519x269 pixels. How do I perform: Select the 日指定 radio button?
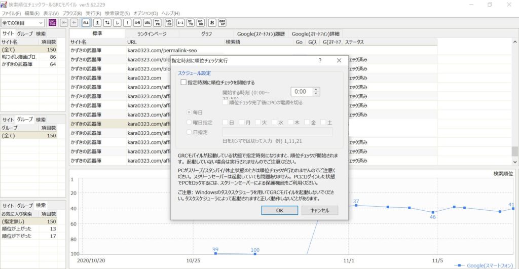(x=189, y=132)
